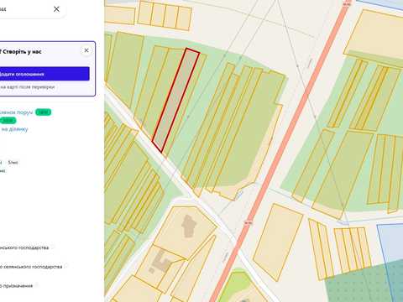Click the green badge next to 'ділянок поруч'
The width and height of the screenshot is (403, 302).
(43, 112)
